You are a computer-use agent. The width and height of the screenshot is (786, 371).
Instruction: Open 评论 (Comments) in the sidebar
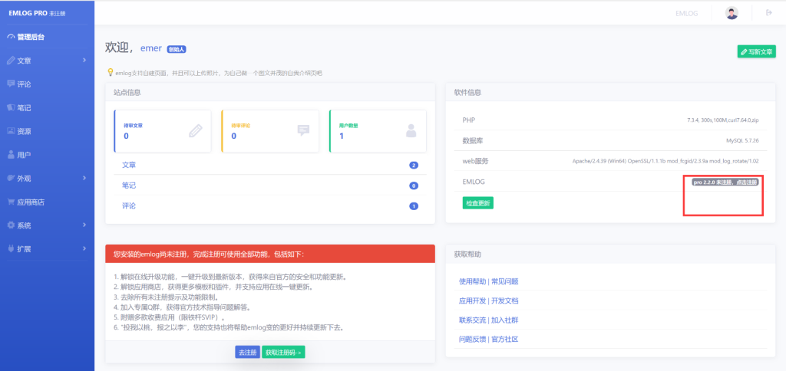point(24,84)
